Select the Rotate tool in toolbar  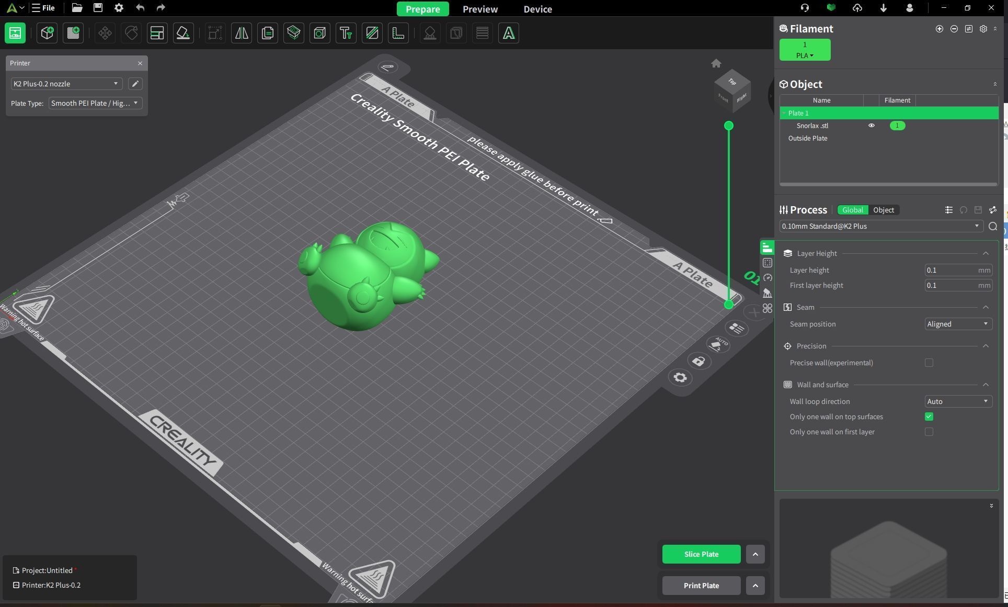click(131, 33)
